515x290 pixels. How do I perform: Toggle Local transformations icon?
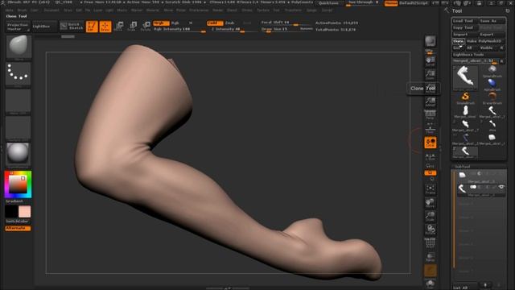[431, 143]
